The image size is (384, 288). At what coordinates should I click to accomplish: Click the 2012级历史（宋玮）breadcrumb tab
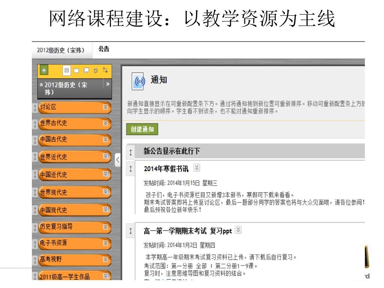coord(61,50)
